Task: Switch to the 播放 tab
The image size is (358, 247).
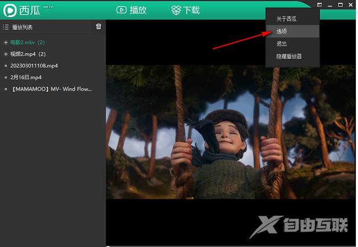Action: point(132,10)
